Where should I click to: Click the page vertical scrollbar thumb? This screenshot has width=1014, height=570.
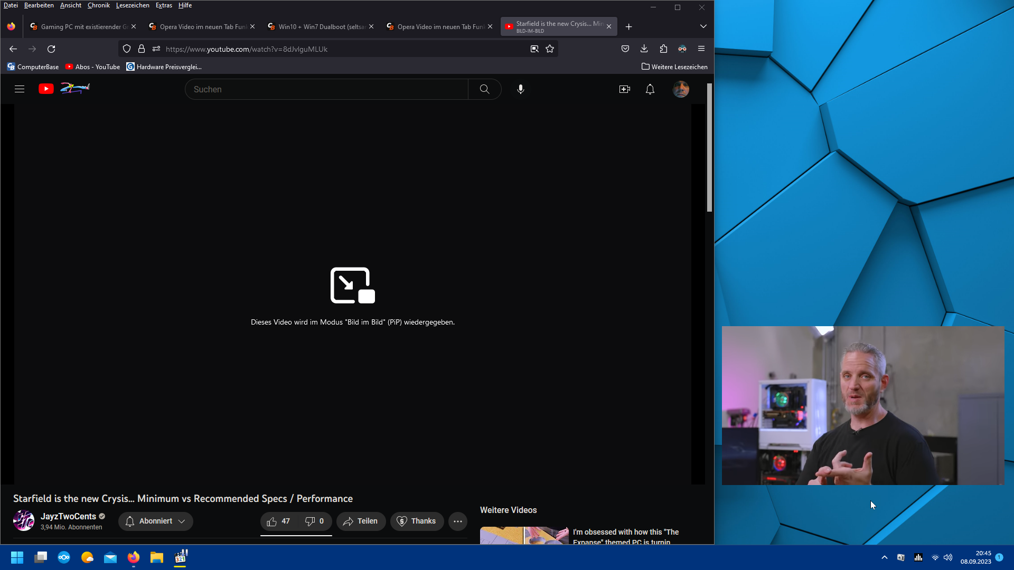(x=709, y=148)
